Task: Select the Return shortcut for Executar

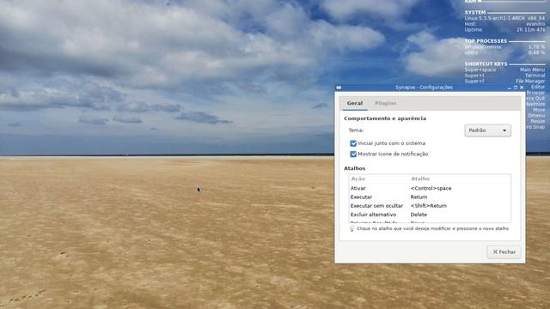Action: [419, 197]
